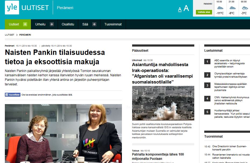Open the Osallistu menu item
The width and height of the screenshot is (250, 163).
[68, 24]
